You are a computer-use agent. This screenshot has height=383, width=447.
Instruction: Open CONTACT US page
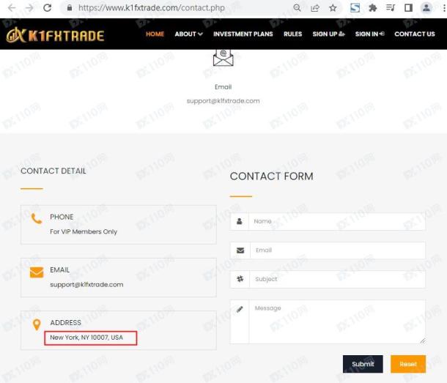coord(415,34)
